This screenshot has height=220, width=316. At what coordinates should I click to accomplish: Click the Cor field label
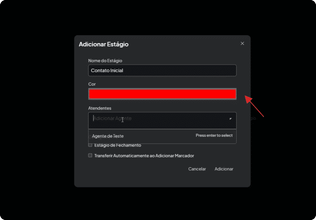coord(92,84)
